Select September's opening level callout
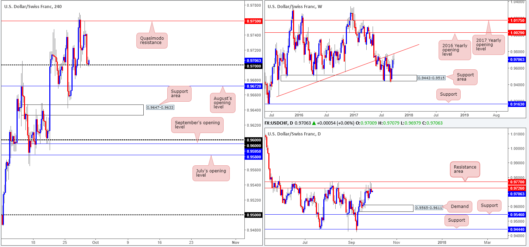The height and width of the screenshot is (247, 529). coord(197,125)
